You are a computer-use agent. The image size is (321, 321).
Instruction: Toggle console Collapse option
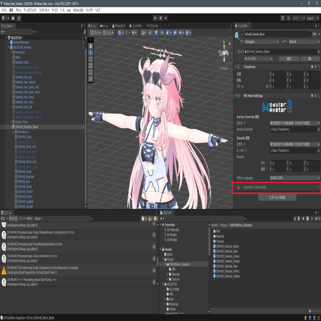point(13,219)
